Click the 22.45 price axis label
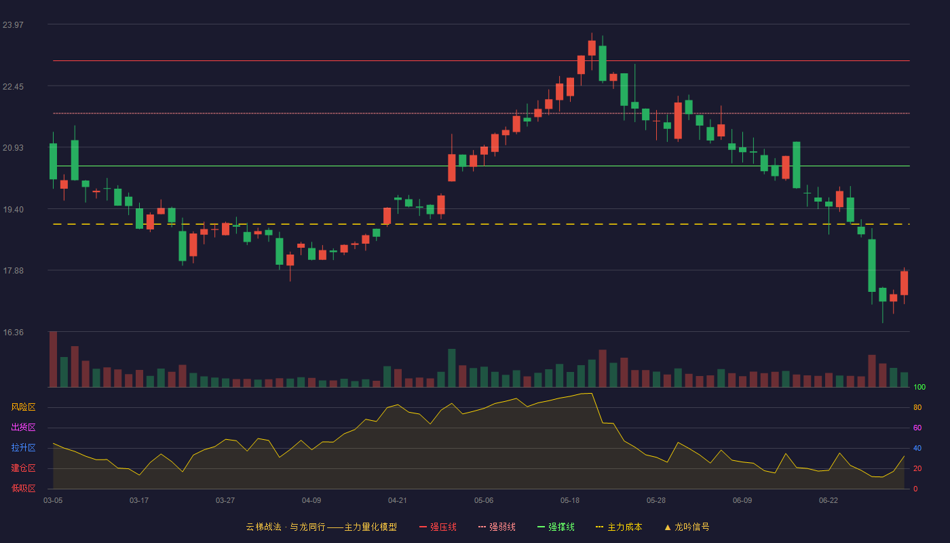950x543 pixels. tap(13, 87)
